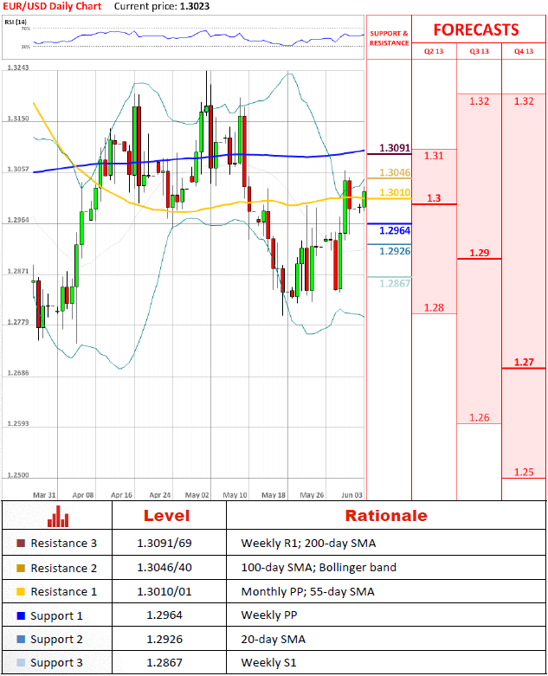Click the Weekly S1 rationale
Image resolution: width=548 pixels, height=676 pixels.
pos(268,662)
